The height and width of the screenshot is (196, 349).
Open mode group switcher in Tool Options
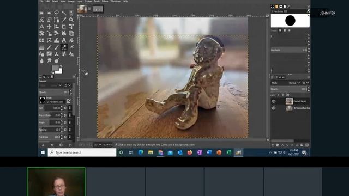68,85
